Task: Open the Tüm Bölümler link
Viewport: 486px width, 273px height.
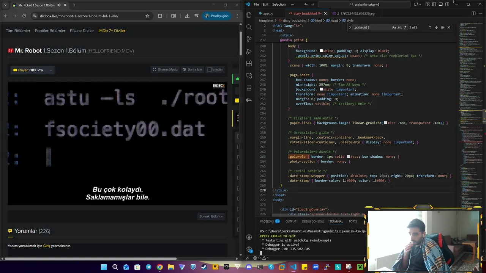Action: pyautogui.click(x=18, y=31)
